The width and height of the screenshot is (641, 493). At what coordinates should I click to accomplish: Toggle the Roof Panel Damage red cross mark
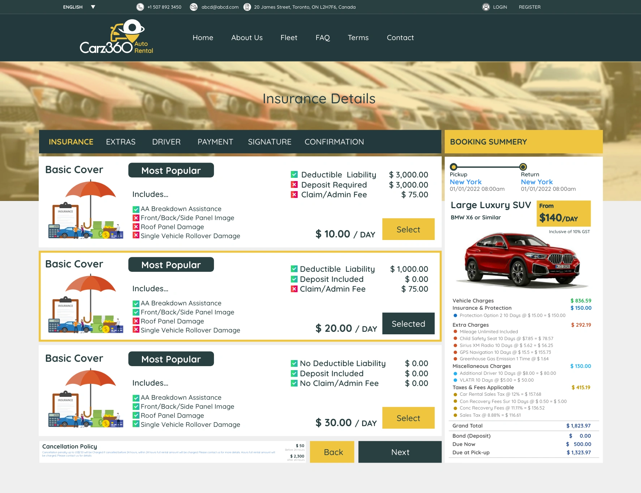tap(136, 227)
